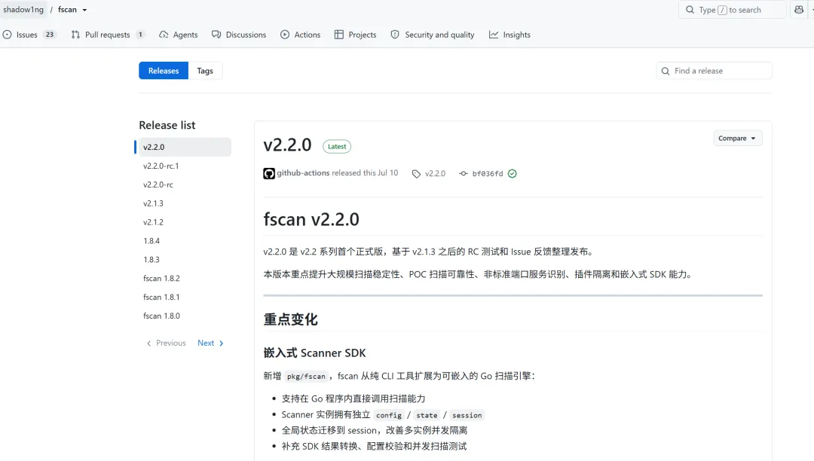Click the Issues count badge 23
814x461 pixels.
49,35
